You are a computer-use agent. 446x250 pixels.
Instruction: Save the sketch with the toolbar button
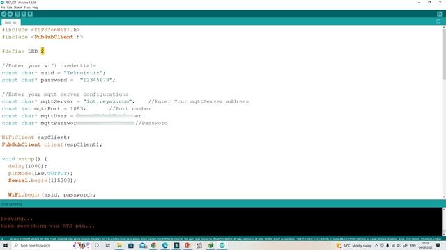[30, 14]
